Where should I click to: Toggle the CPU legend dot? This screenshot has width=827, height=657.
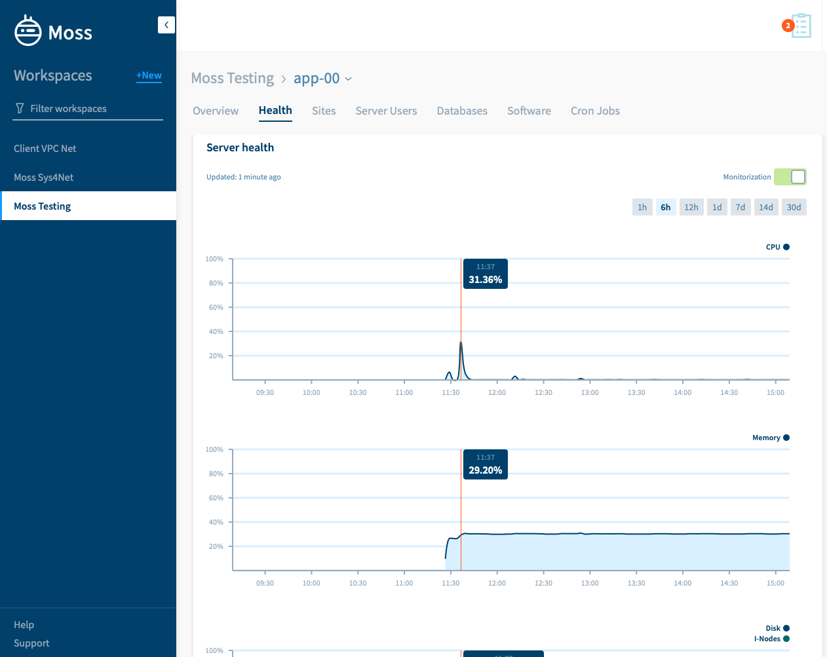pos(786,247)
